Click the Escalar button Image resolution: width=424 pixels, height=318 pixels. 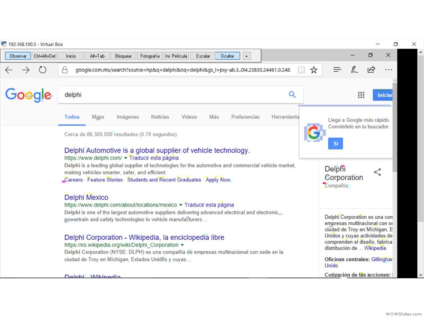tap(203, 56)
